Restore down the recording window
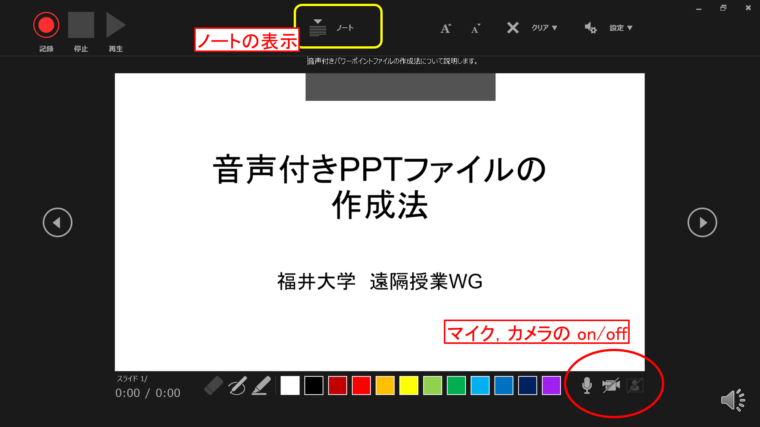The width and height of the screenshot is (760, 427). click(724, 8)
